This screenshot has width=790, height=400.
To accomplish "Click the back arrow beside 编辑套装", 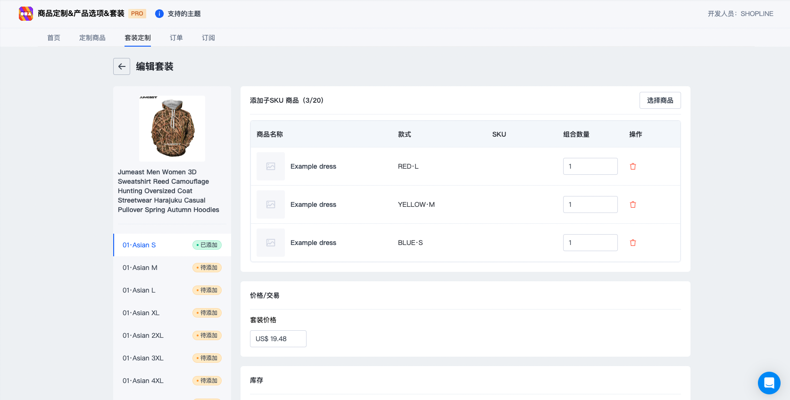I will point(122,66).
